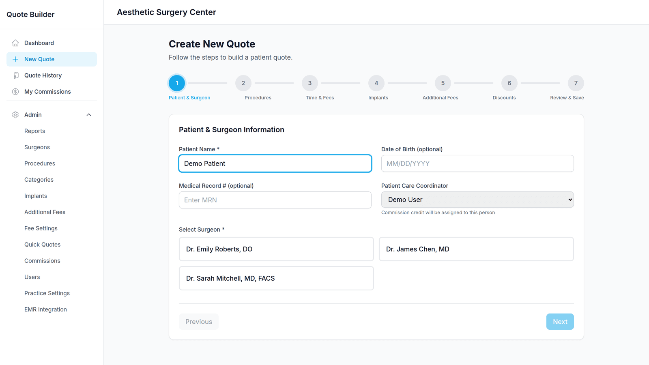This screenshot has width=649, height=365.
Task: Click the Previous button
Action: (x=199, y=322)
